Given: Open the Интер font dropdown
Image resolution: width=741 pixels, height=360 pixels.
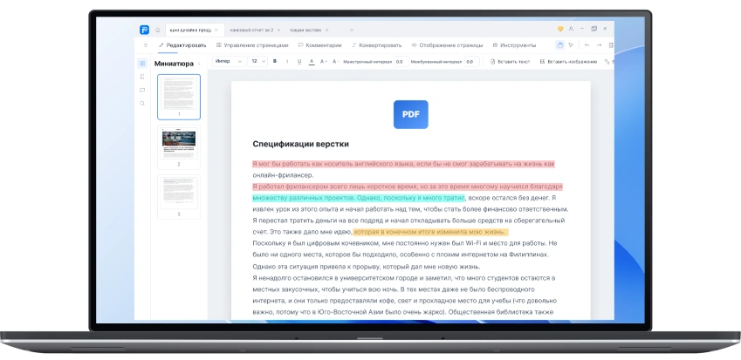Looking at the screenshot, I should click(x=229, y=61).
